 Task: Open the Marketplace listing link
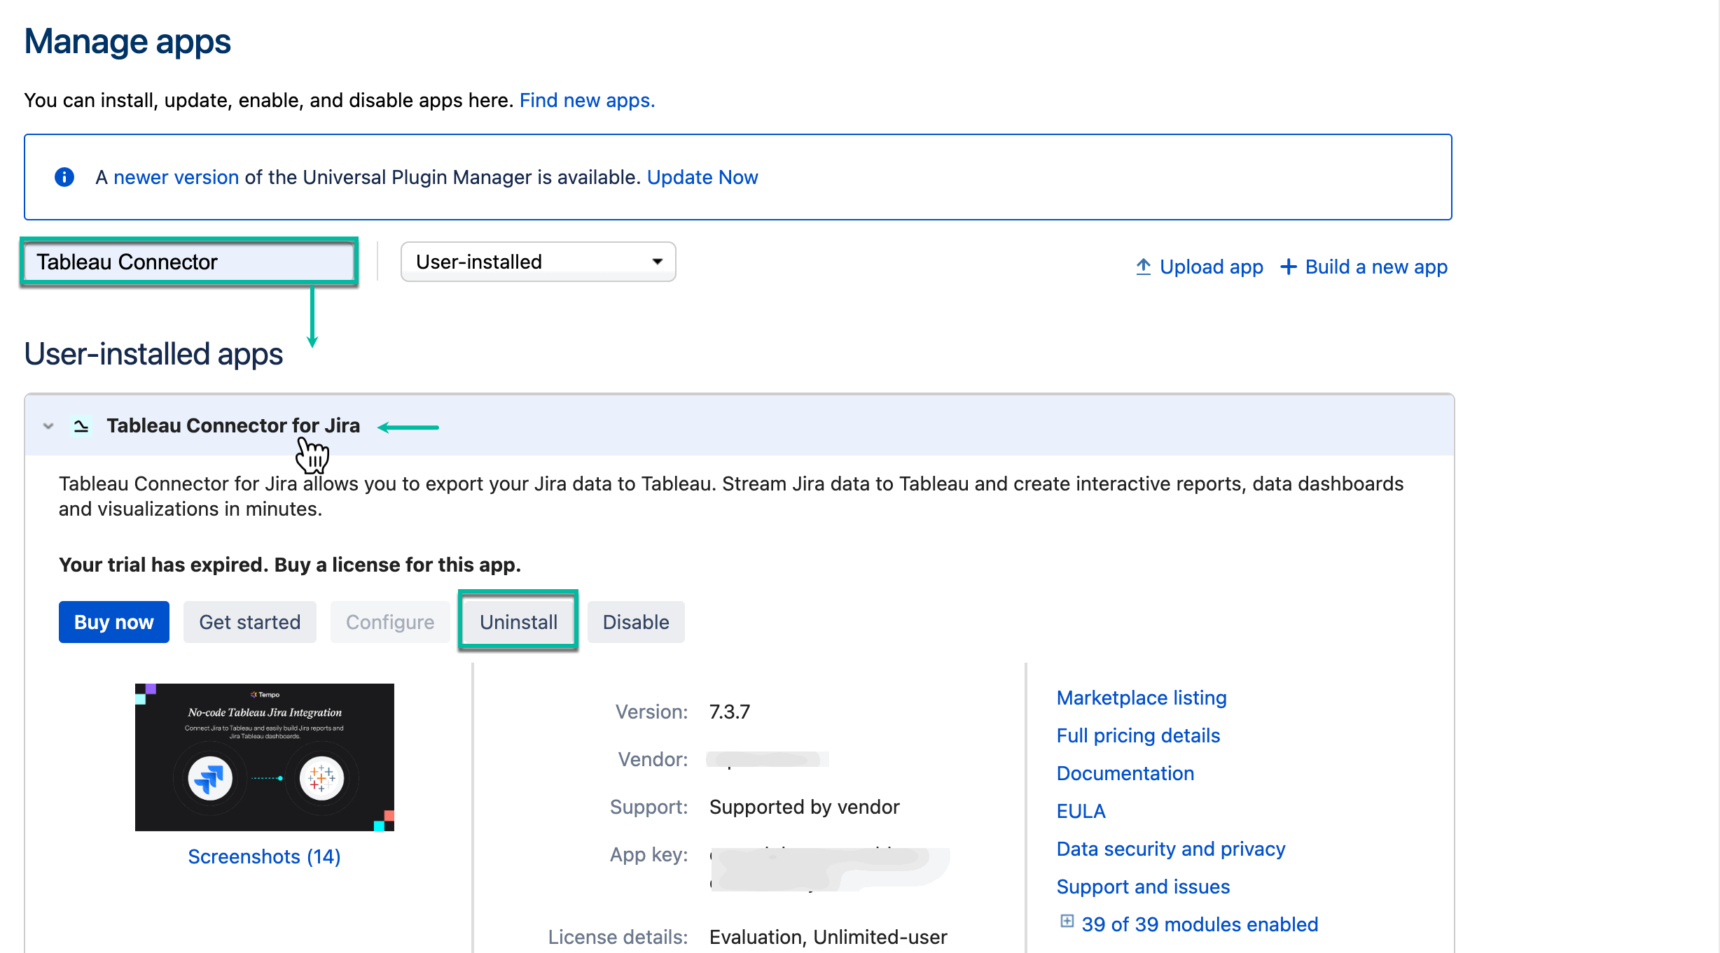[1140, 698]
